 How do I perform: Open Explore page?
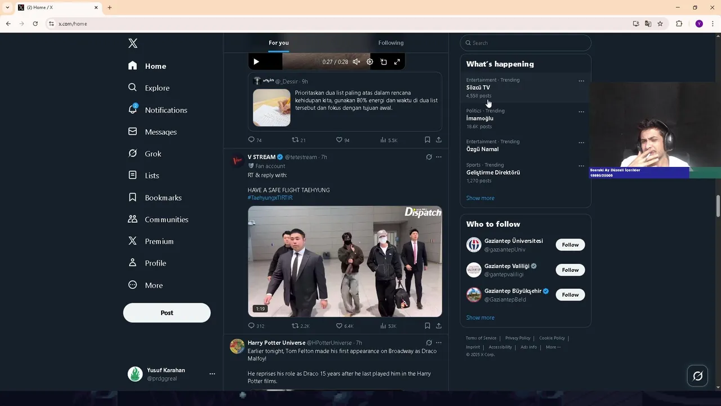[x=149, y=88]
